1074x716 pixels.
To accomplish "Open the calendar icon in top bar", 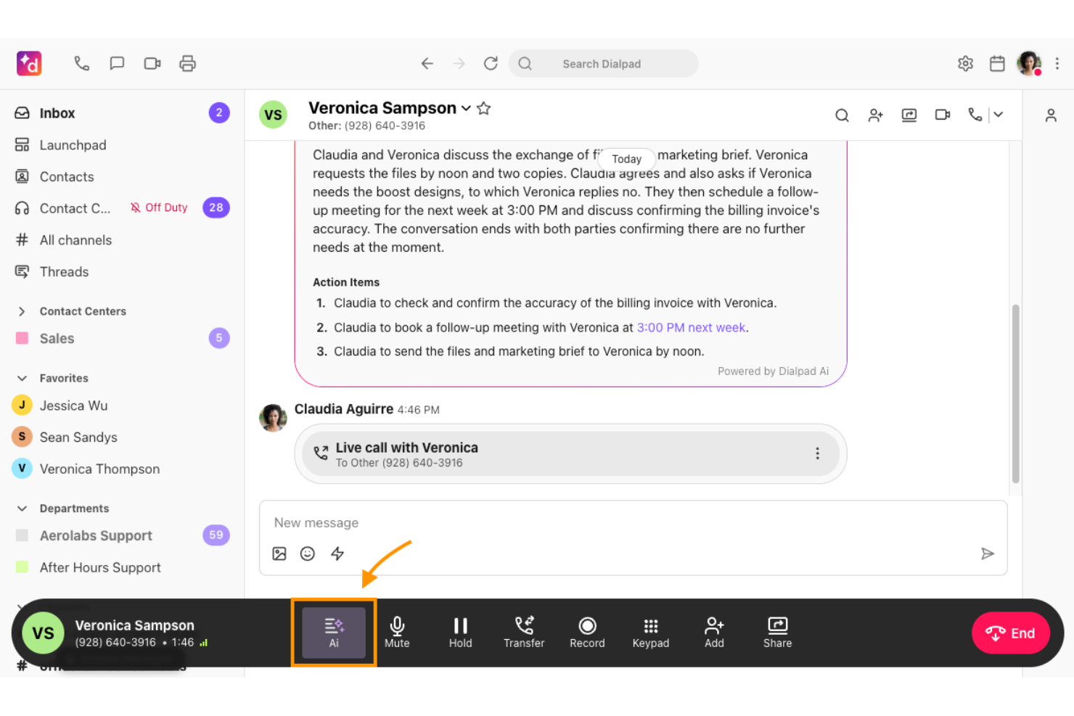I will pos(997,64).
